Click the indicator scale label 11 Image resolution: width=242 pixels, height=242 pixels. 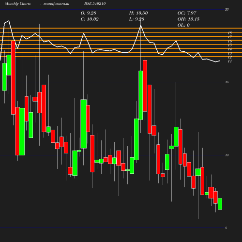tap(230, 61)
